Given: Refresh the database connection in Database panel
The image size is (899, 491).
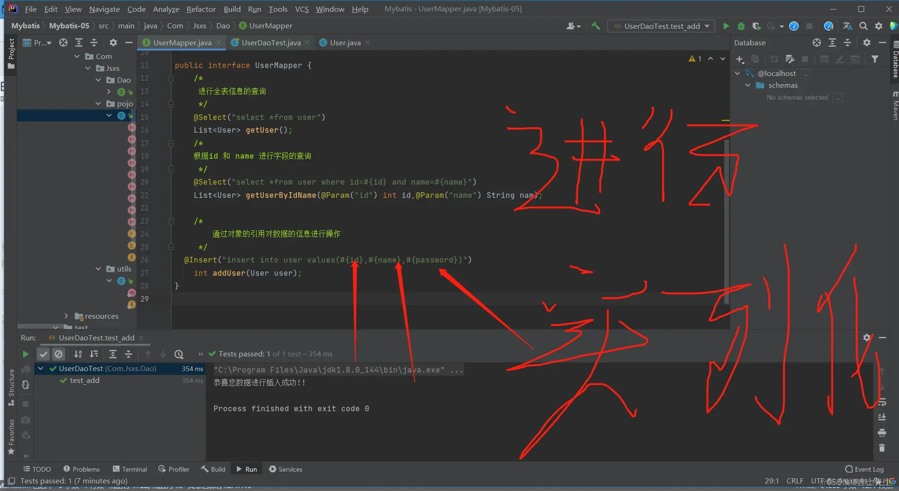Looking at the screenshot, I should tap(774, 59).
